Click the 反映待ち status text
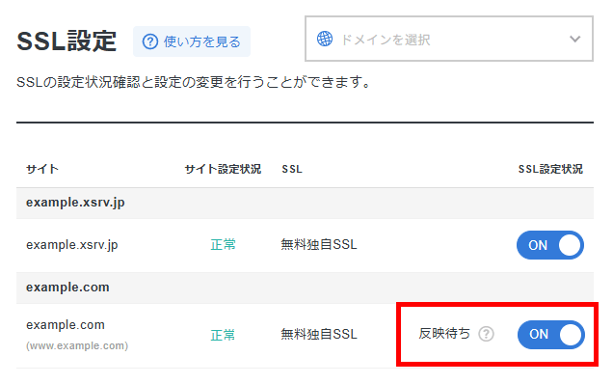 tap(444, 334)
